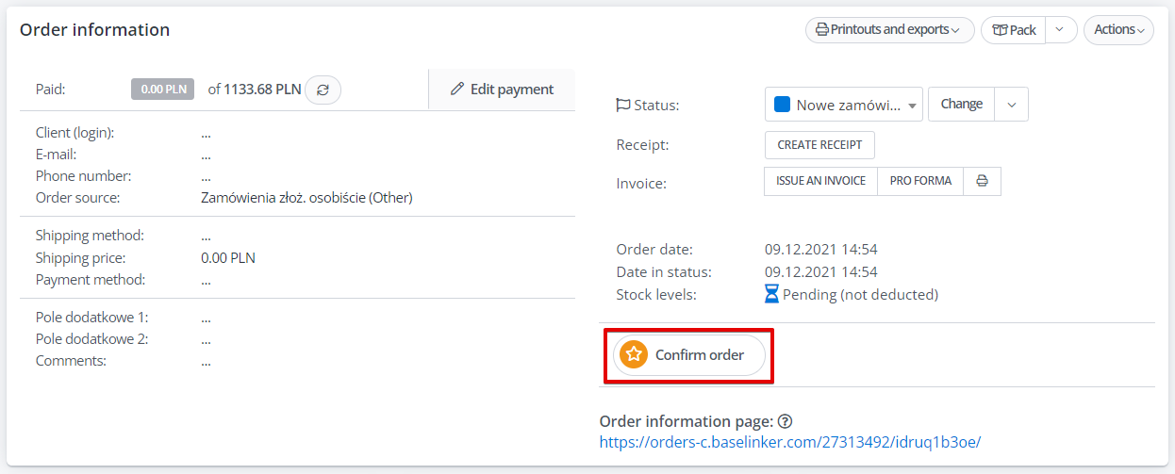Expand the arrow next to Change button
Viewport: 1175px width, 474px height.
point(1012,105)
